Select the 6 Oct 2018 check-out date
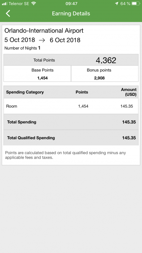Viewport: 142px width, 253px height. [x=65, y=40]
